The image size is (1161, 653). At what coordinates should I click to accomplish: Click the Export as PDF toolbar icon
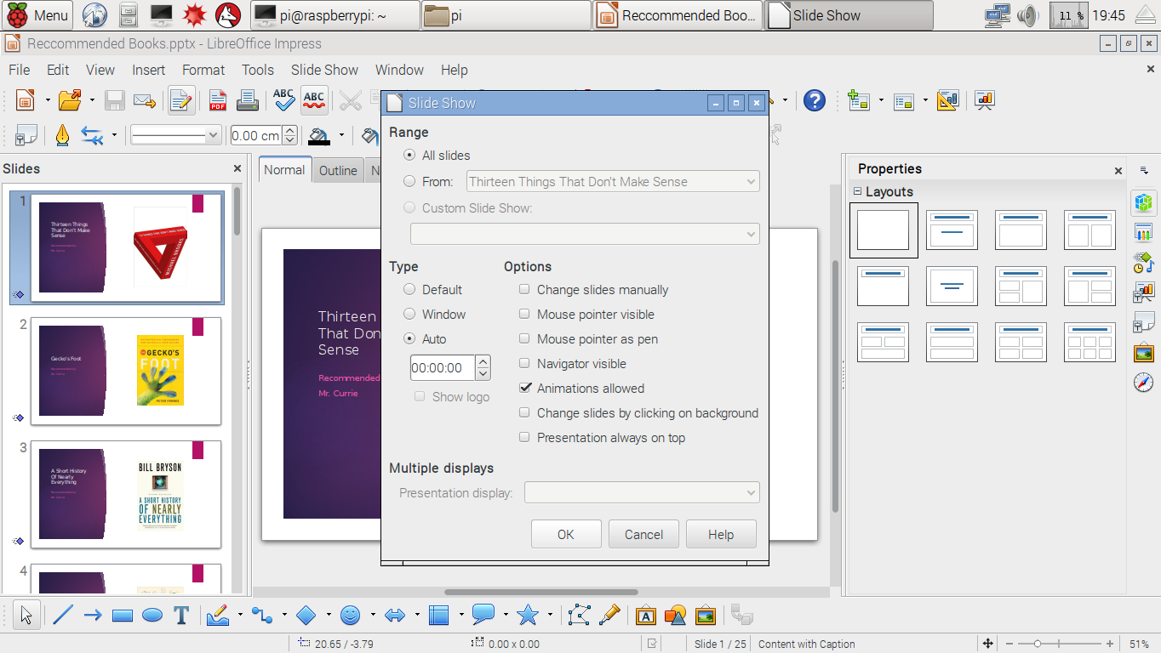218,100
